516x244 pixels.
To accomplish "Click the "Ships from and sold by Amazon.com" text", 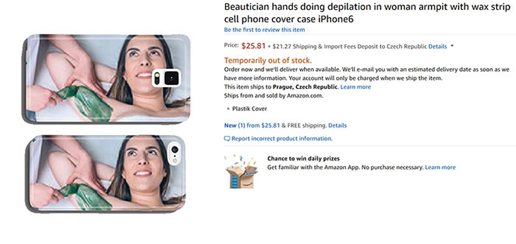I will (x=273, y=96).
